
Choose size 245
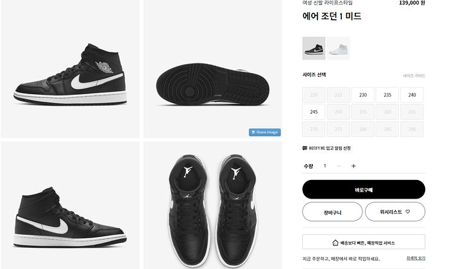tap(314, 111)
